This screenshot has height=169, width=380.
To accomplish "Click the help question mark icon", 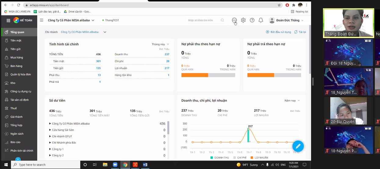I will (x=252, y=20).
